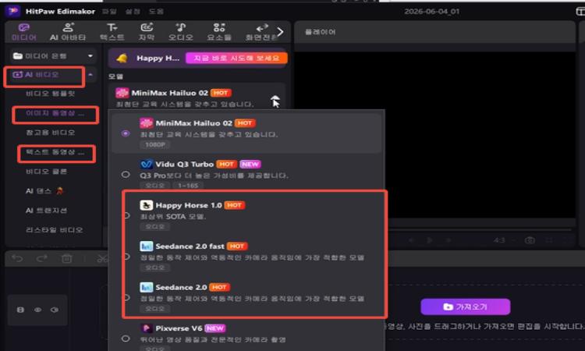Viewport: 585px width, 351px height.
Task: Open the 오디오 audio tool
Action: [x=181, y=32]
